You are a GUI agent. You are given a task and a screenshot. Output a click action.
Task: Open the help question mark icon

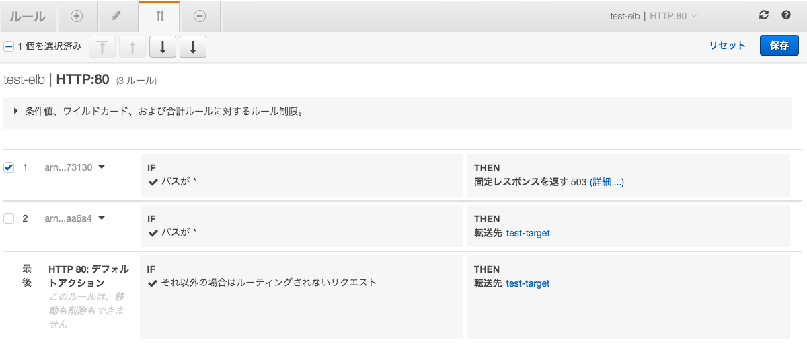[785, 15]
